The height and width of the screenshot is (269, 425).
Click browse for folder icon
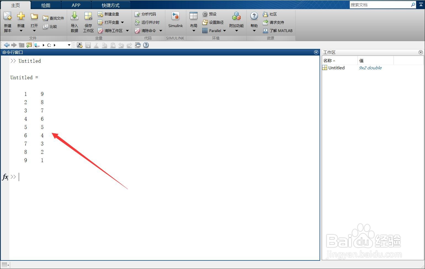click(29, 45)
